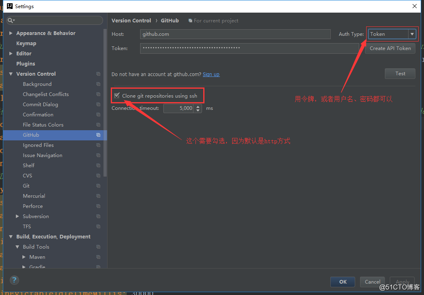Click the search magnifier icon in settings
424x295 pixels.
point(11,20)
